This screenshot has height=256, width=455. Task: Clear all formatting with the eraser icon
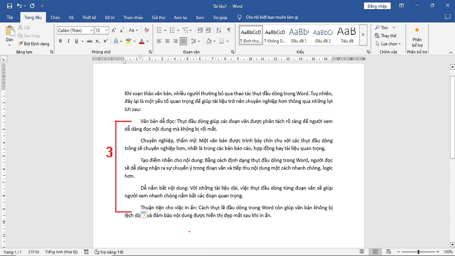pyautogui.click(x=147, y=30)
